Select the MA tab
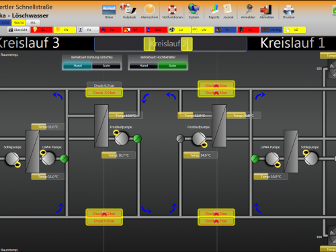This screenshot has height=252, width=336. click(33, 23)
